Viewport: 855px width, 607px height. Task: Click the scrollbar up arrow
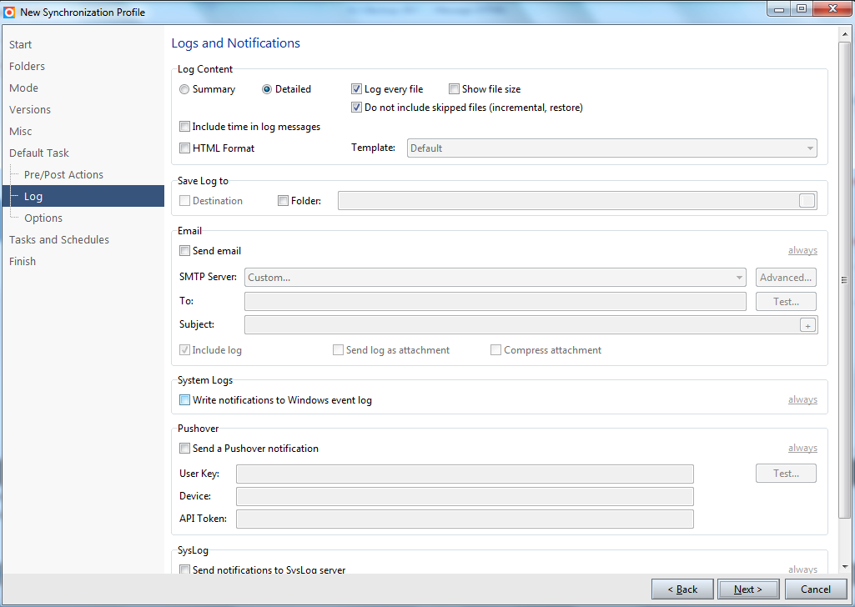click(x=844, y=34)
